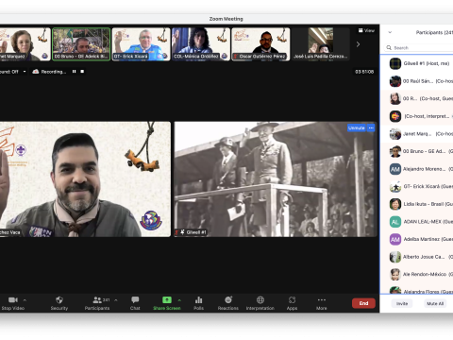Select Adelisa Martinez participant row
The height and width of the screenshot is (340, 453).
click(417, 239)
